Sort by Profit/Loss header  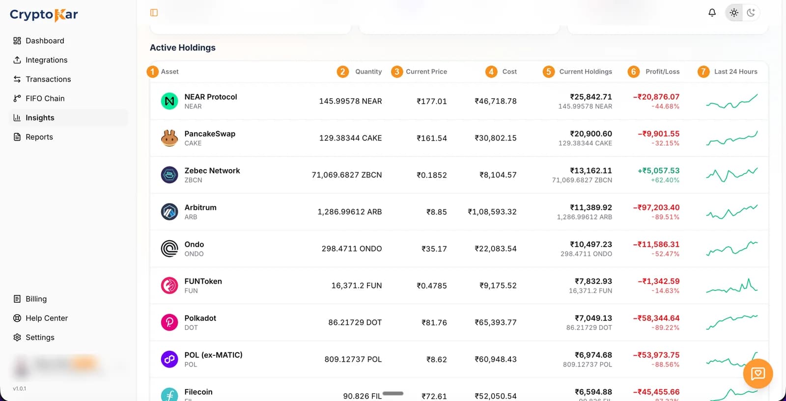[662, 72]
